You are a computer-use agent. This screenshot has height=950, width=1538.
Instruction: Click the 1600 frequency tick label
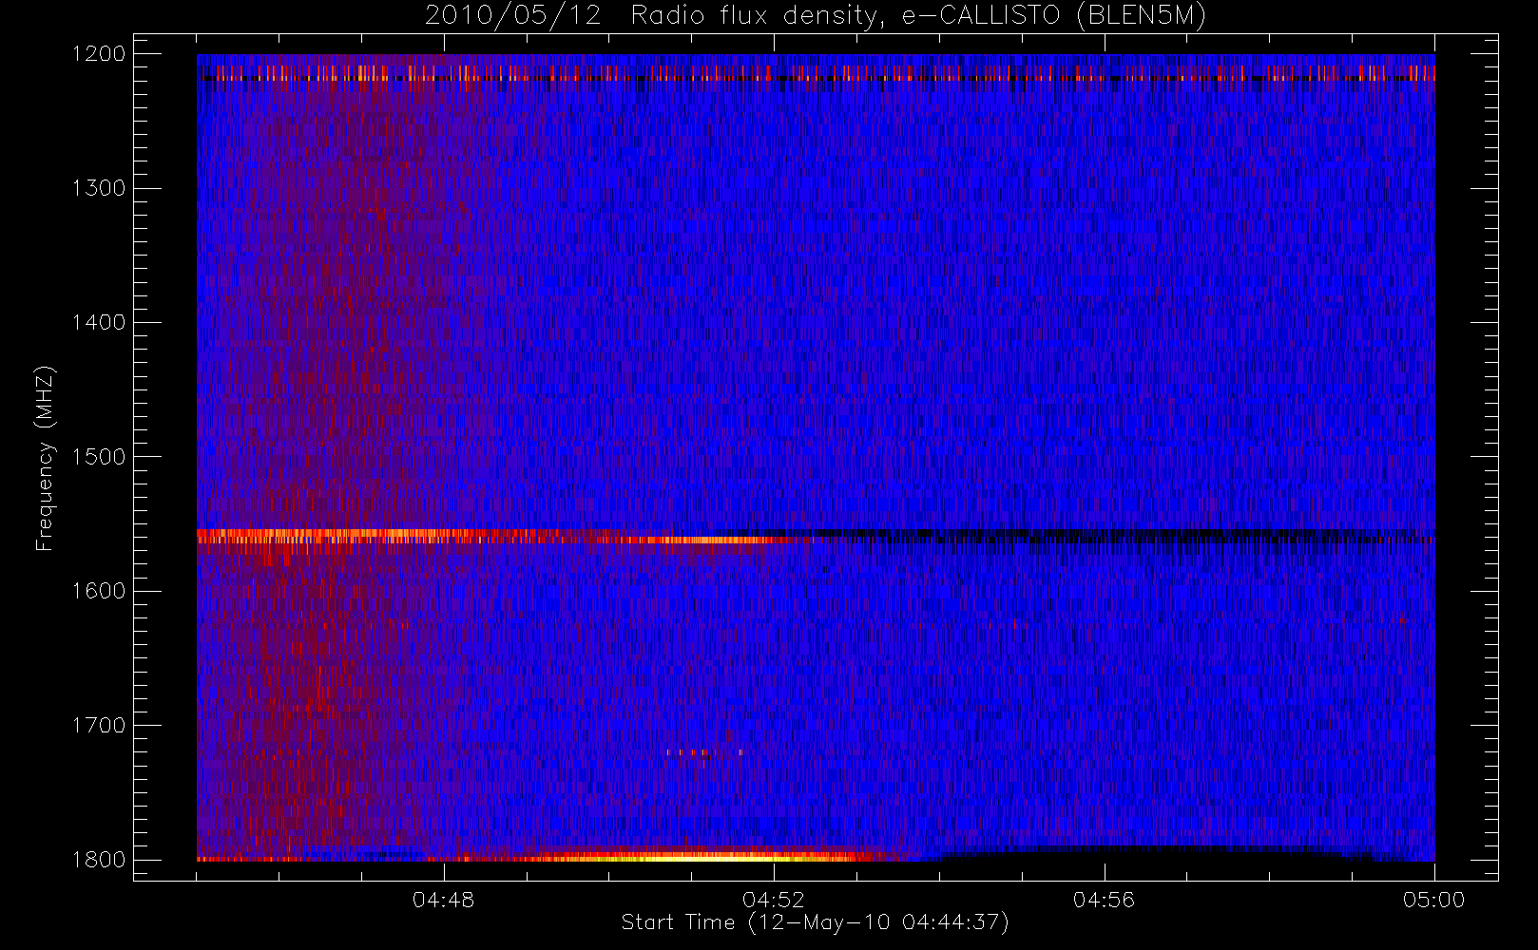point(99,591)
